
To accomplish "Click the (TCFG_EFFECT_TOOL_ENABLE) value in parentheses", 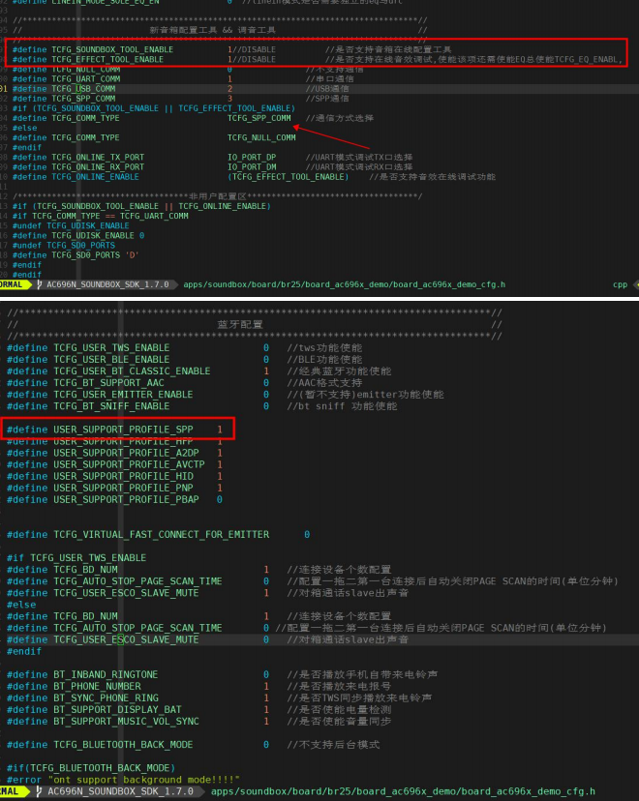I will coord(288,177).
